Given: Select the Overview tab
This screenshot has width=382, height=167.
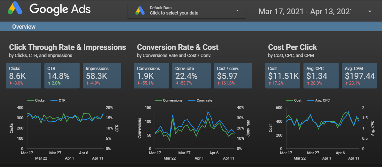Looking at the screenshot, I should click(x=24, y=27).
